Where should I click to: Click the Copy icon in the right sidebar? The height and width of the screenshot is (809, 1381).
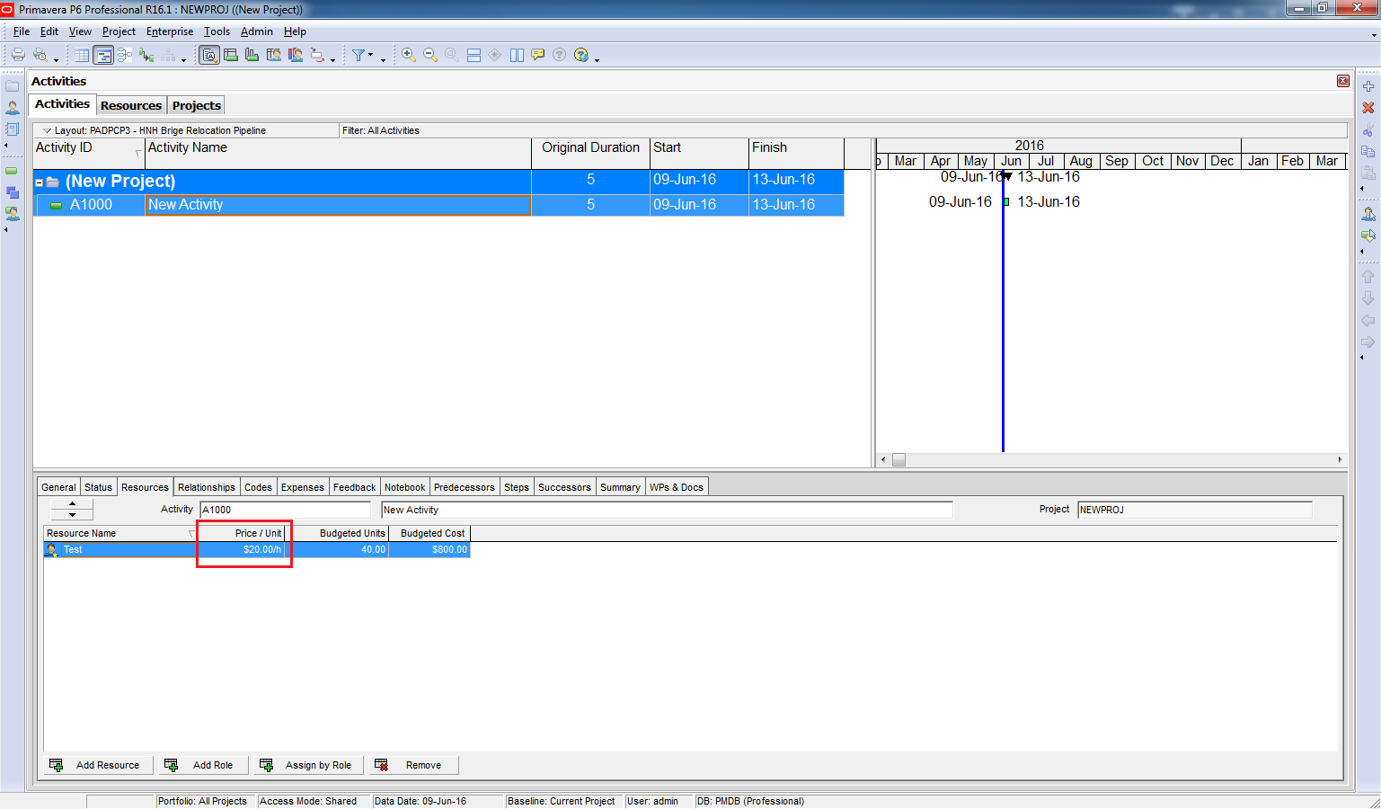point(1368,151)
